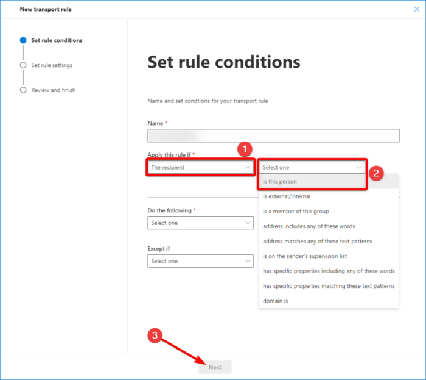Click the Review and finish step circle
This screenshot has width=426, height=380.
click(x=23, y=90)
